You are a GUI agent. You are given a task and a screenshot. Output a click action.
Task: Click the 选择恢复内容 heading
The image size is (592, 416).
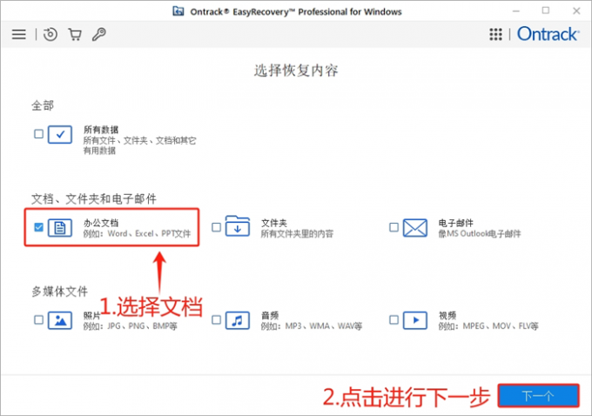tap(296, 70)
